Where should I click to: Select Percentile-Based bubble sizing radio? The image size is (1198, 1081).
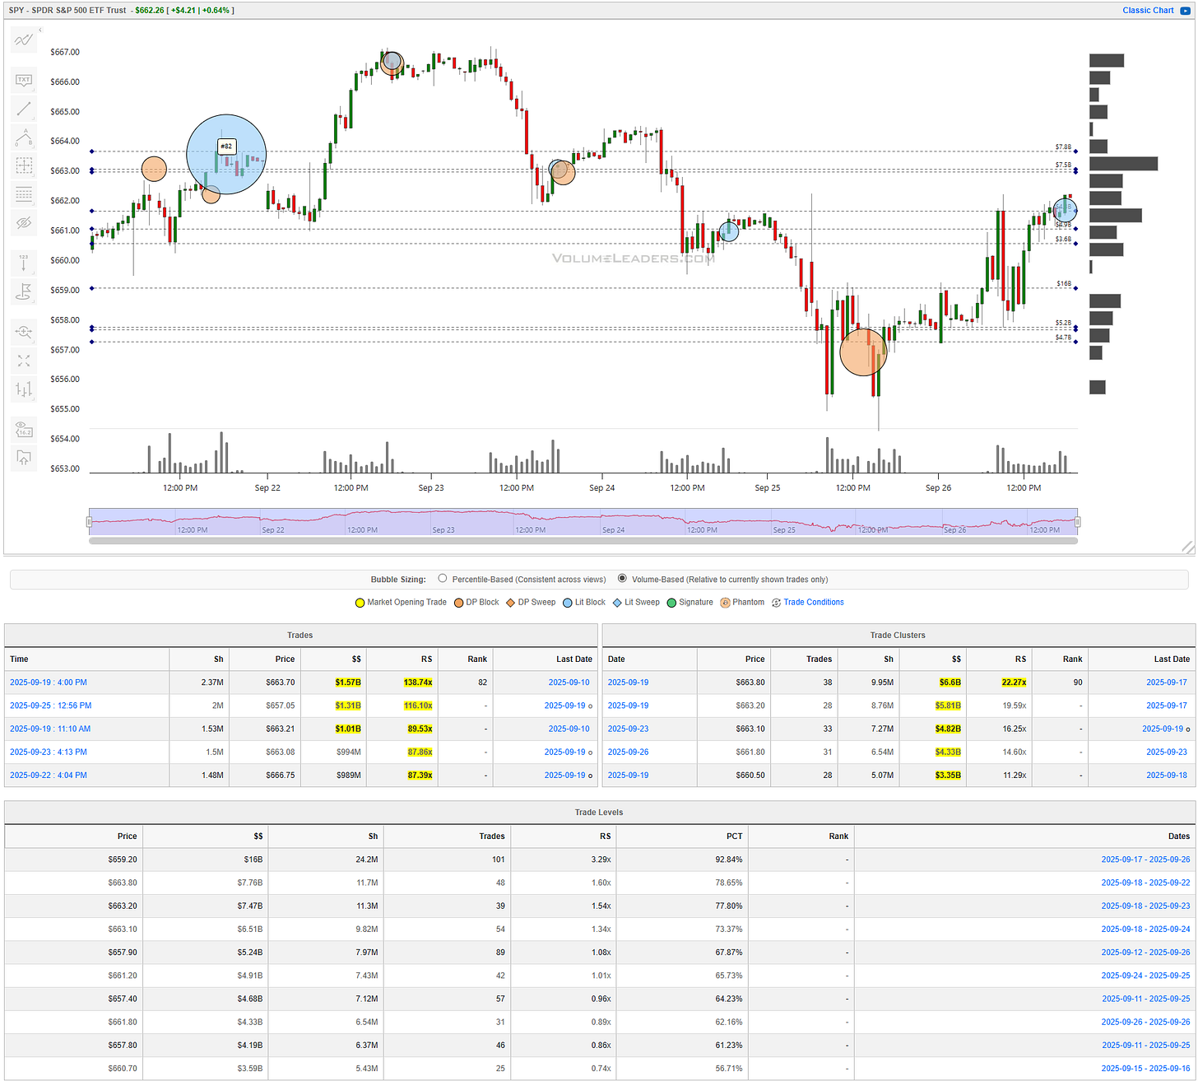pos(443,579)
